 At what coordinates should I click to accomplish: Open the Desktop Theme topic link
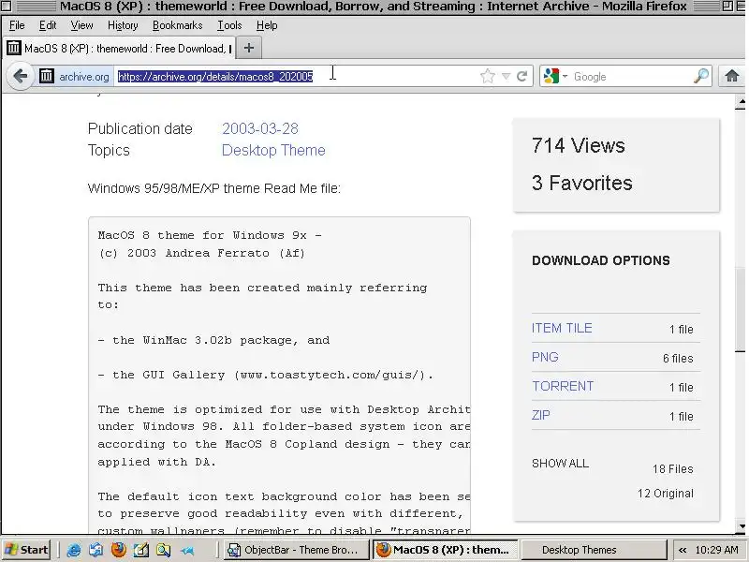[273, 150]
